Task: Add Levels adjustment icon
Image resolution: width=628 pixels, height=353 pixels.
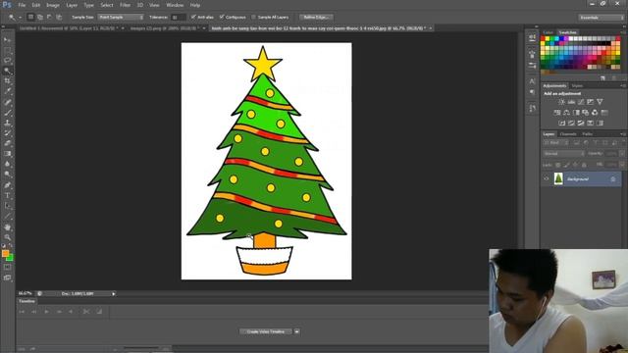Action: click(571, 102)
